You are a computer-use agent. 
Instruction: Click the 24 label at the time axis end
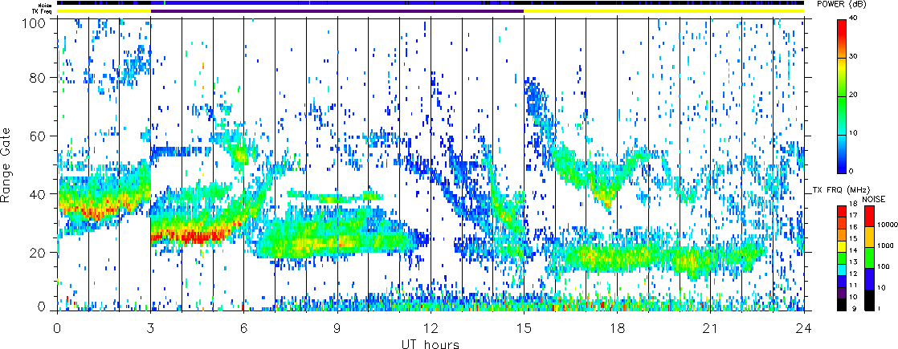tap(804, 328)
